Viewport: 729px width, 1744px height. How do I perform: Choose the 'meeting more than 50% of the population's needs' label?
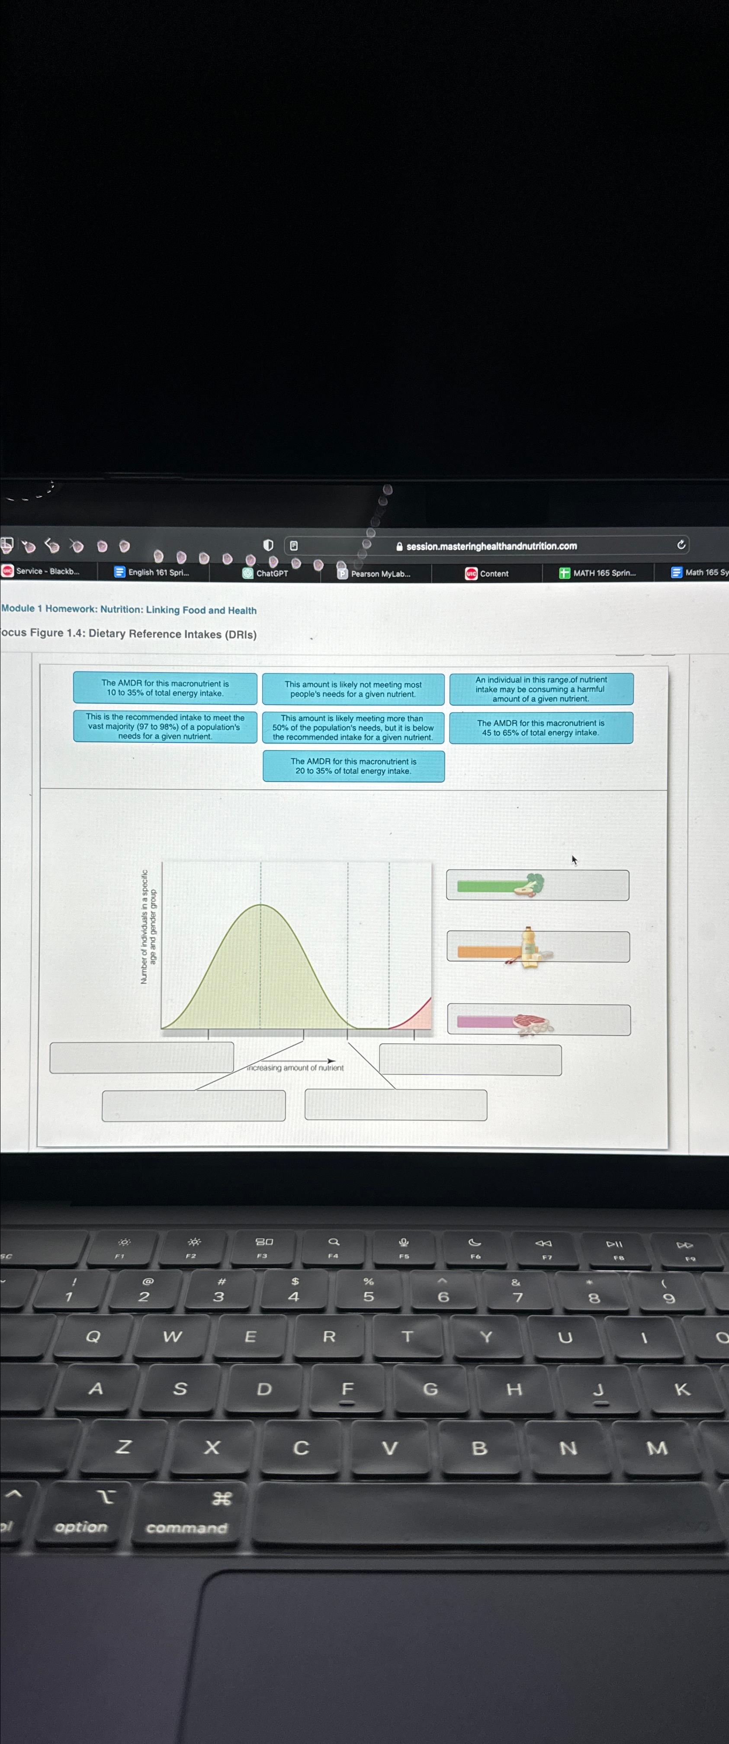click(353, 728)
